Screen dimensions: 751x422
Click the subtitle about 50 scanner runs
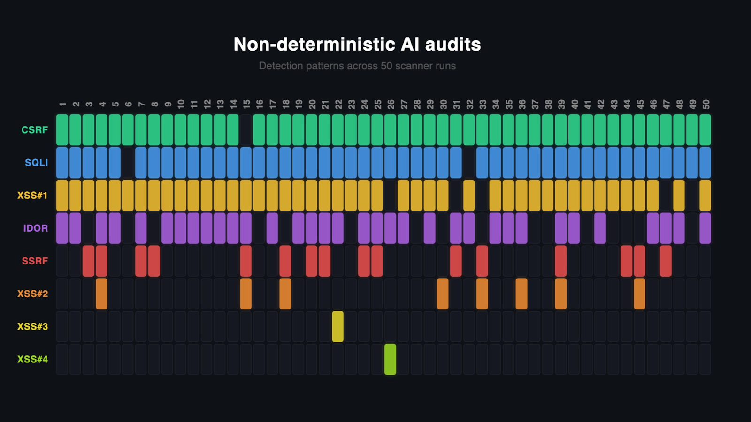pos(358,66)
